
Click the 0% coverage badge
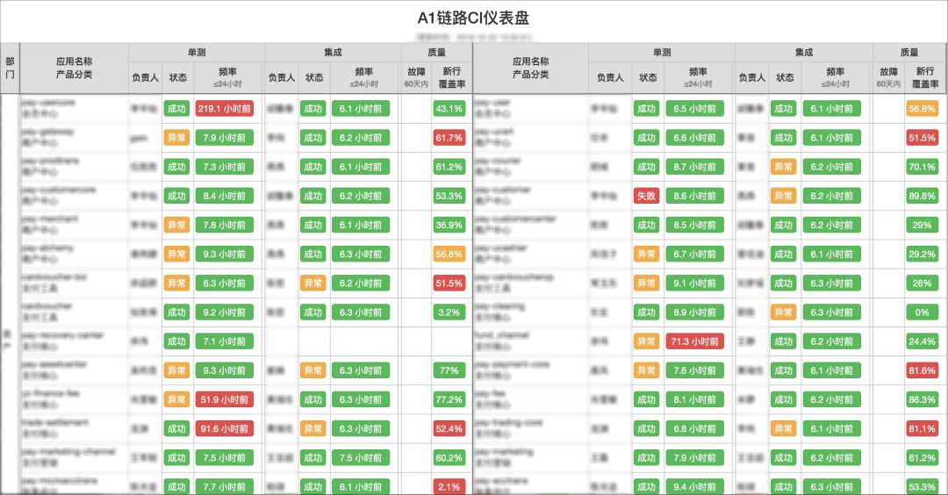(922, 312)
